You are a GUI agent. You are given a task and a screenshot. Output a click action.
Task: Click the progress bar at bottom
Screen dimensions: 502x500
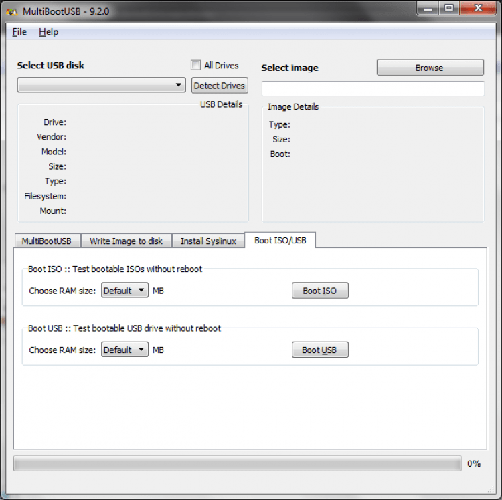click(237, 463)
